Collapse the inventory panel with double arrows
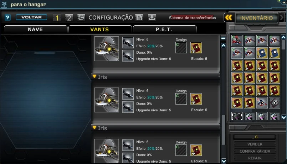Viewport: 287px width, 164px height. tap(229, 18)
